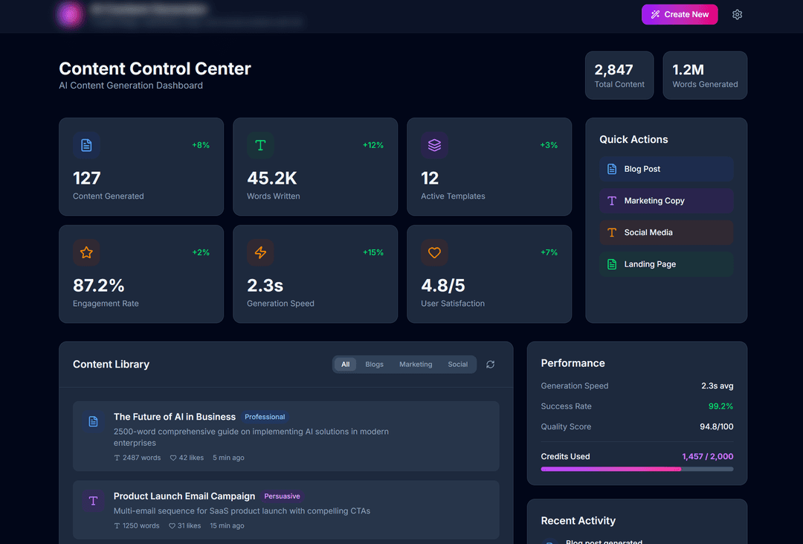Click the 2.3s avg performance value
Screen dimensions: 803x544
coord(717,386)
